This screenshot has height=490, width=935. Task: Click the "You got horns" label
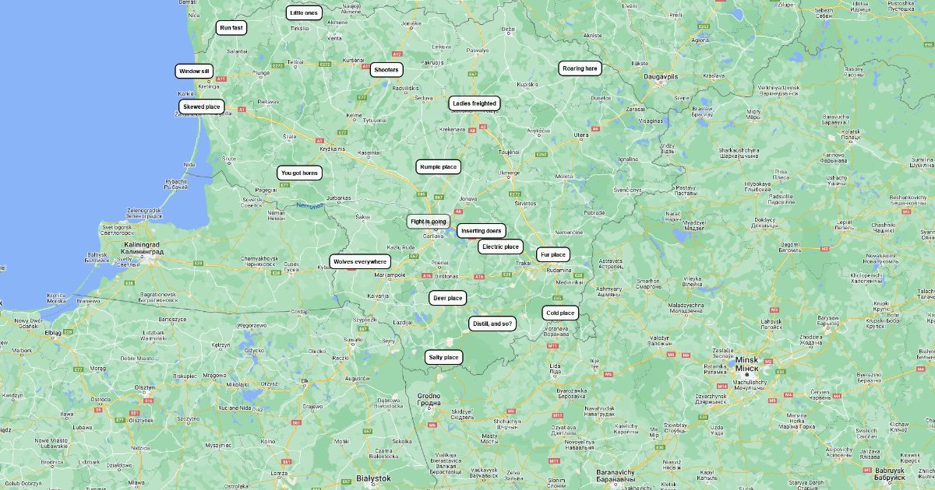point(300,173)
